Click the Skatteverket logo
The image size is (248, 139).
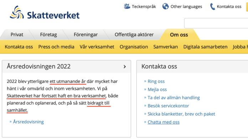coord(45,13)
